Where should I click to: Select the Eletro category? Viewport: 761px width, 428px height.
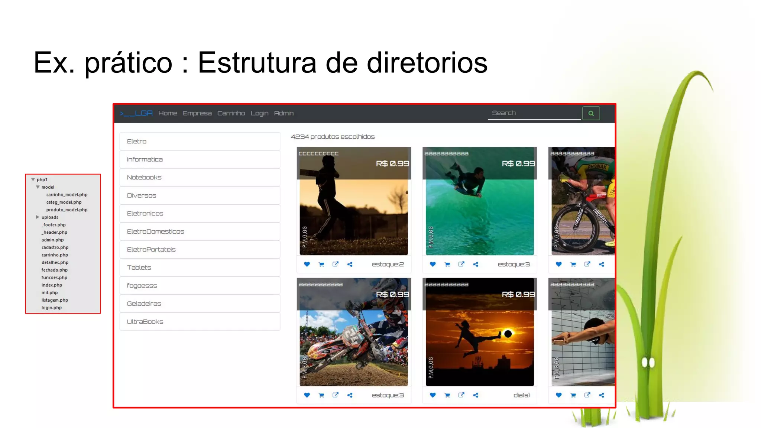coord(200,141)
